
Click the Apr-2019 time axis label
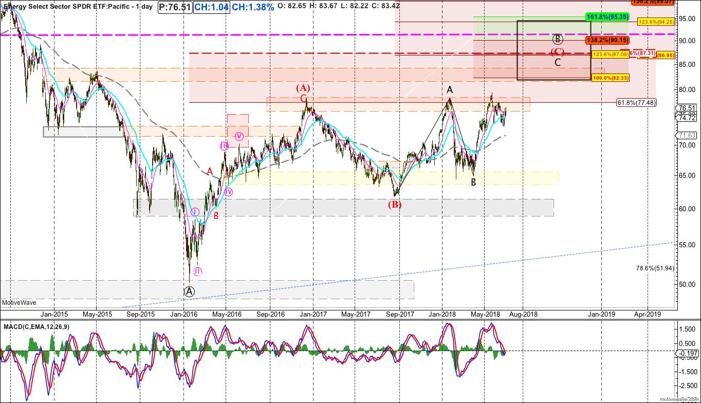[x=647, y=314]
